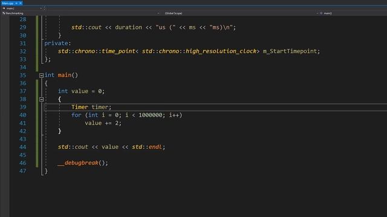Click line number 37

click(x=23, y=91)
